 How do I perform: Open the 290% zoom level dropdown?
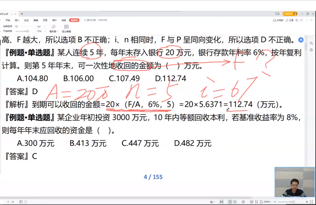[x=267, y=202]
